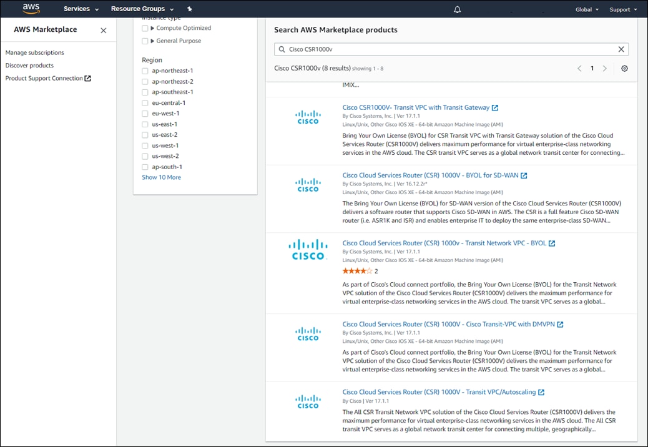Click external link icon beside Product Support Connection

coord(87,78)
